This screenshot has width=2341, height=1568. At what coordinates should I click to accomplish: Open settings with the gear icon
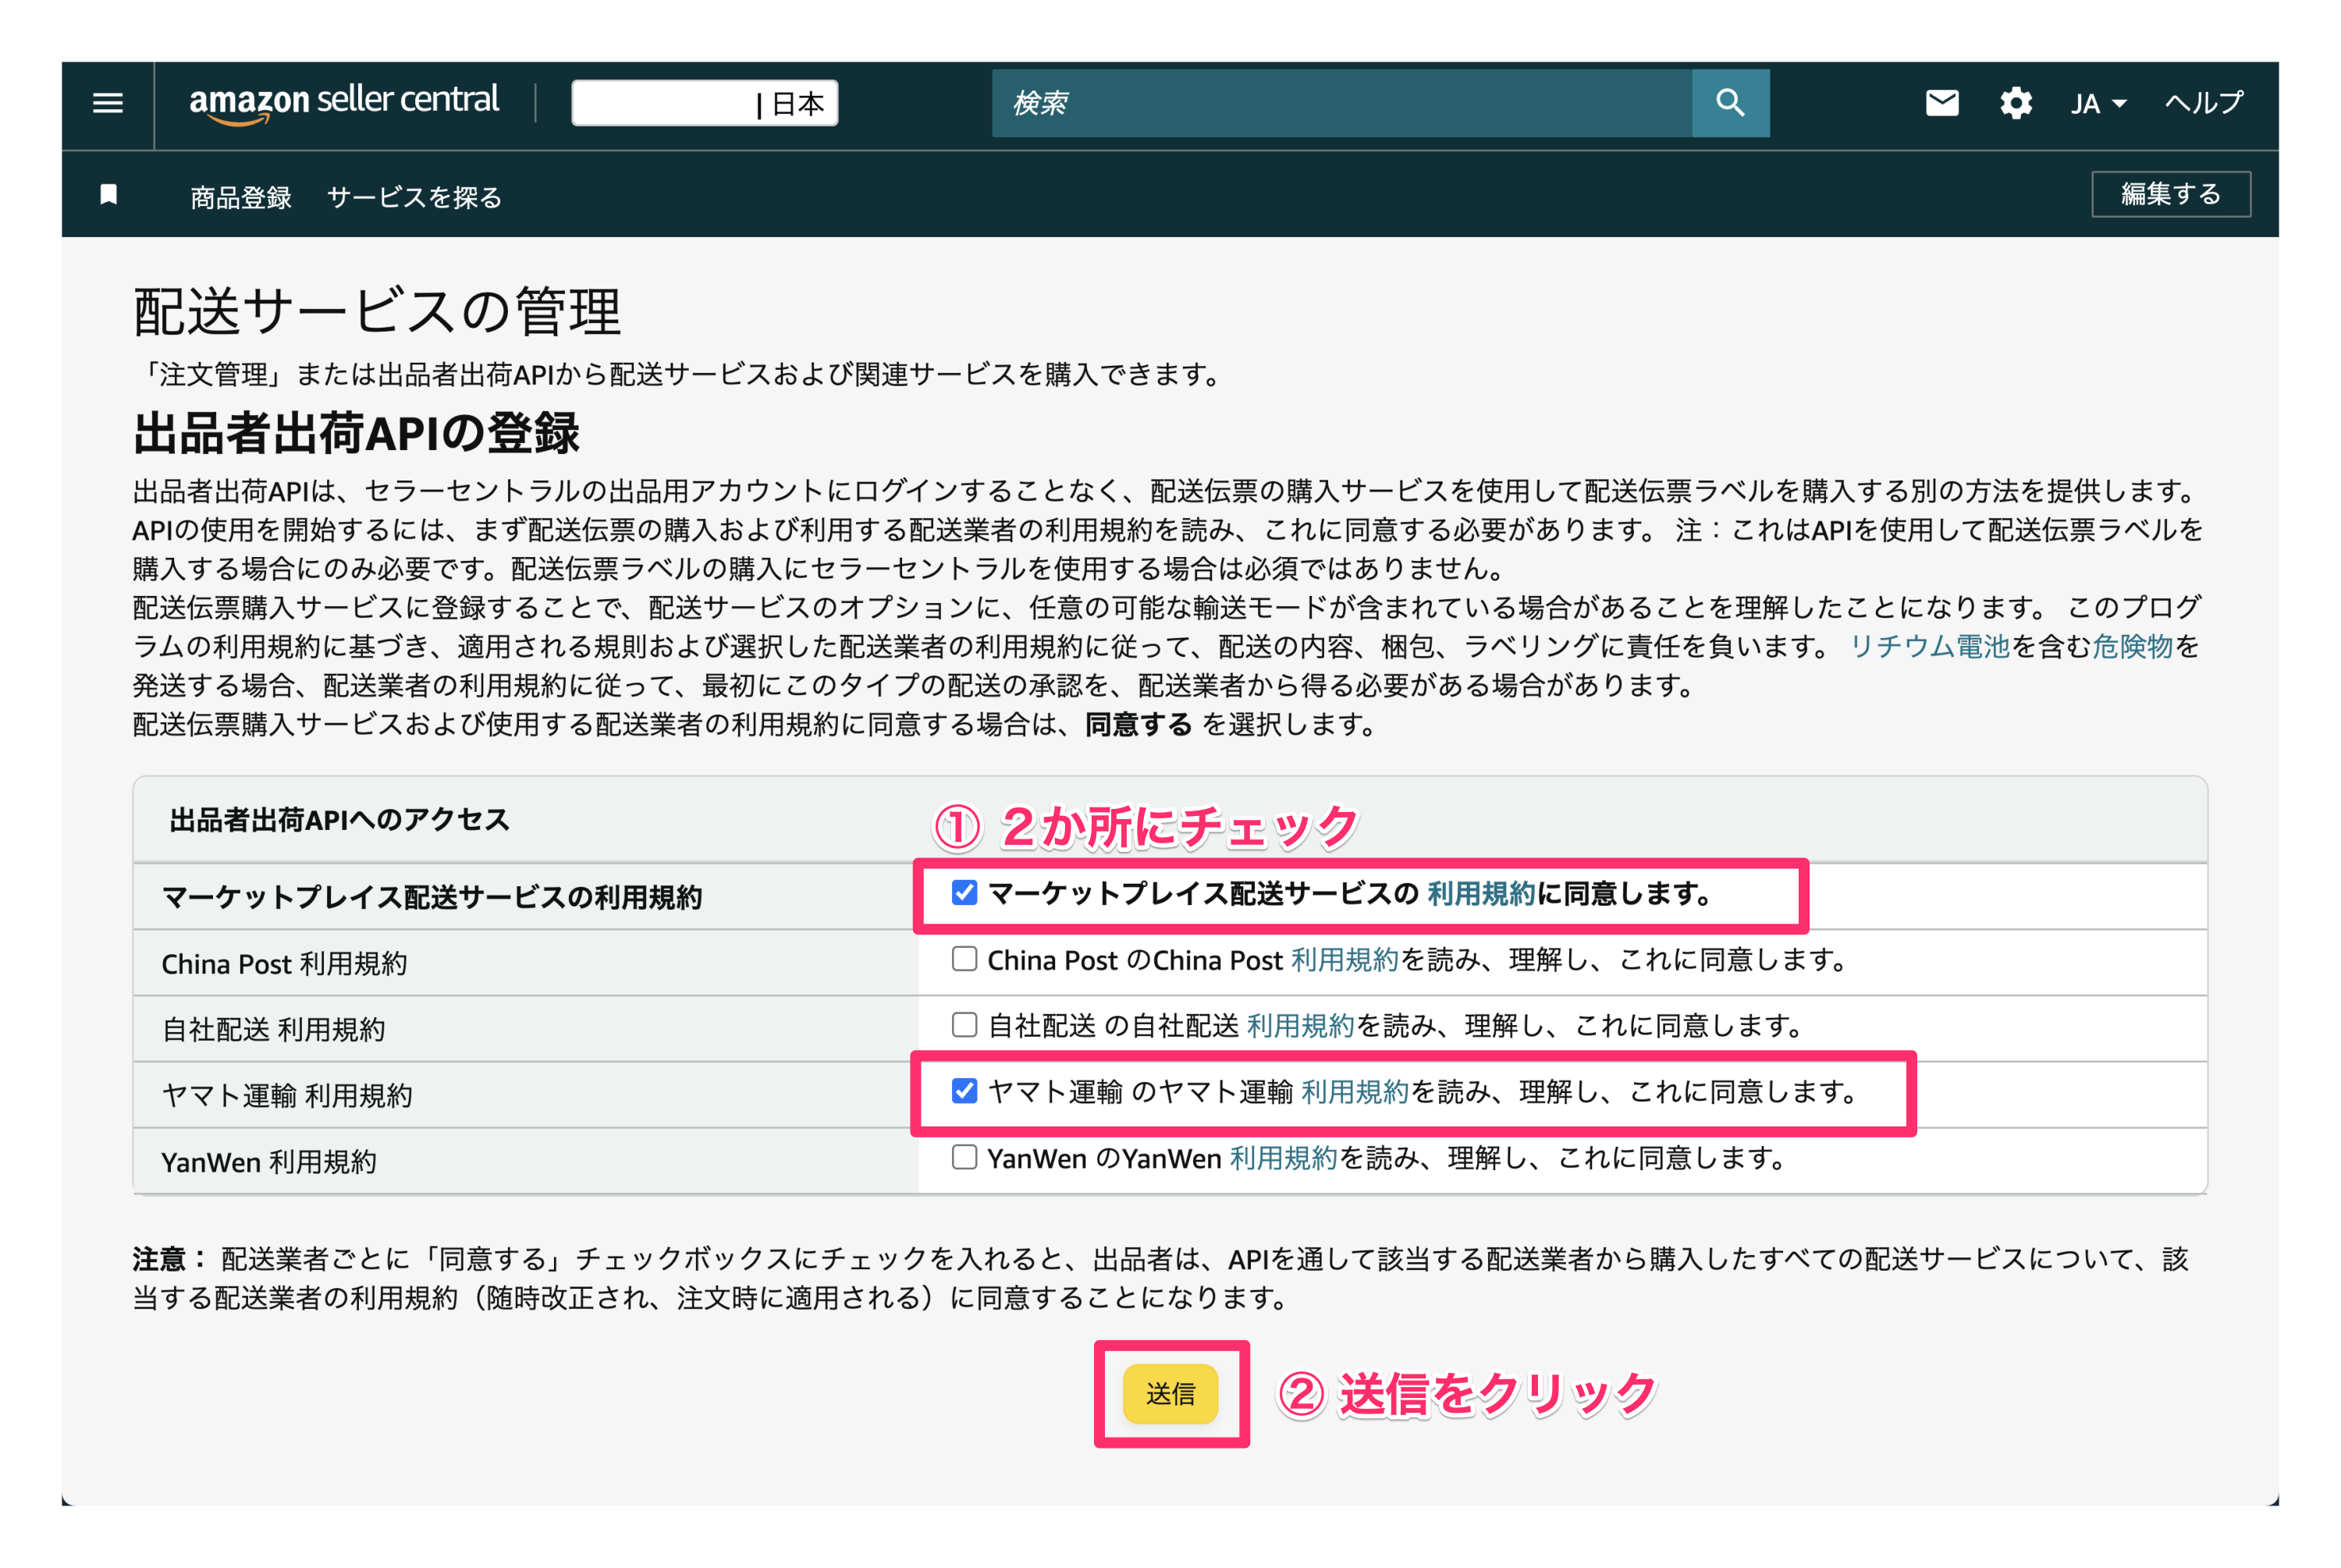pyautogui.click(x=2015, y=102)
